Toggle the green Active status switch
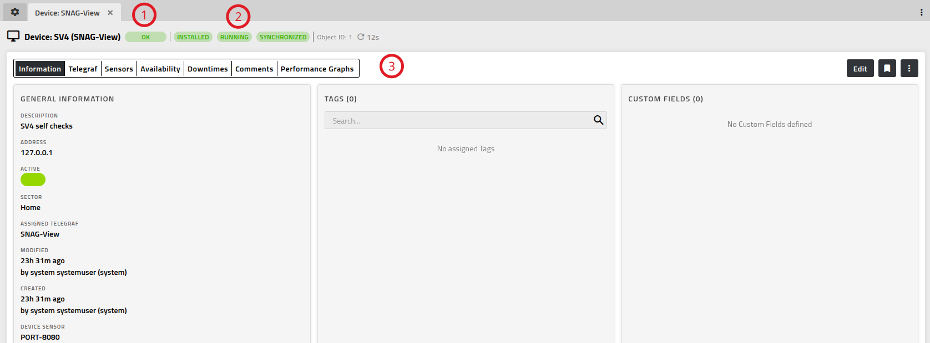This screenshot has height=343, width=930. click(x=33, y=180)
